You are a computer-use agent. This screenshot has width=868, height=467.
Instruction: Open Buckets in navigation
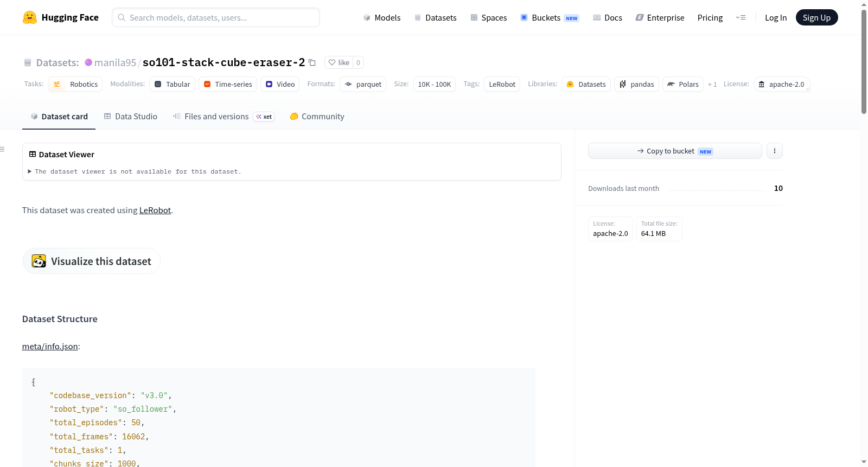(550, 17)
